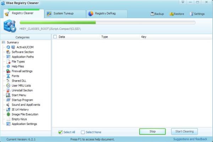Click the Start Cleaning button

[184, 131]
